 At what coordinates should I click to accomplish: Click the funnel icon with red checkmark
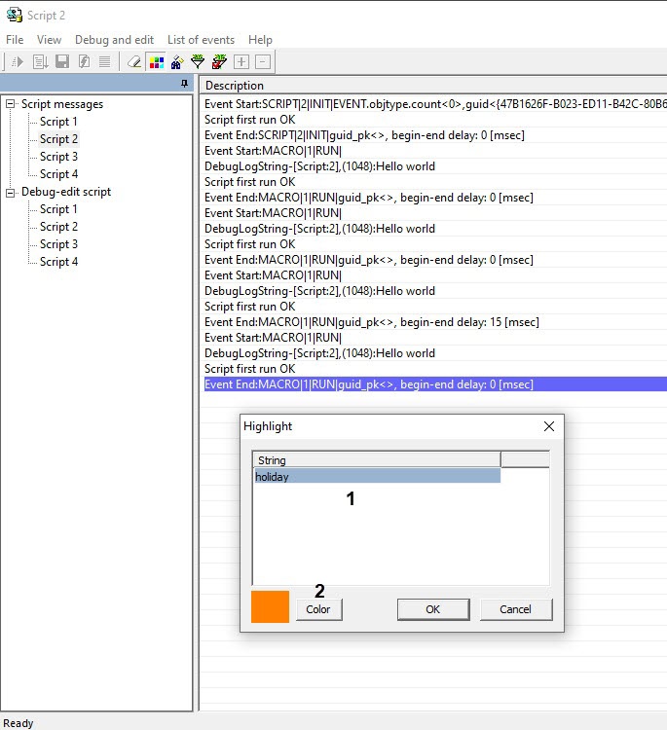point(219,61)
